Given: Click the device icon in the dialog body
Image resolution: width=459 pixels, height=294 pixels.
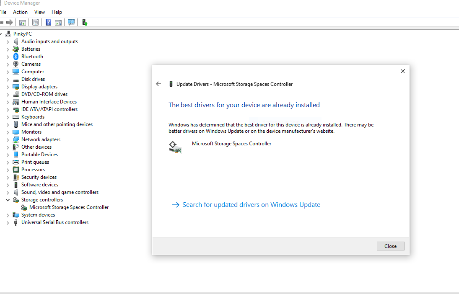Looking at the screenshot, I should (x=175, y=147).
